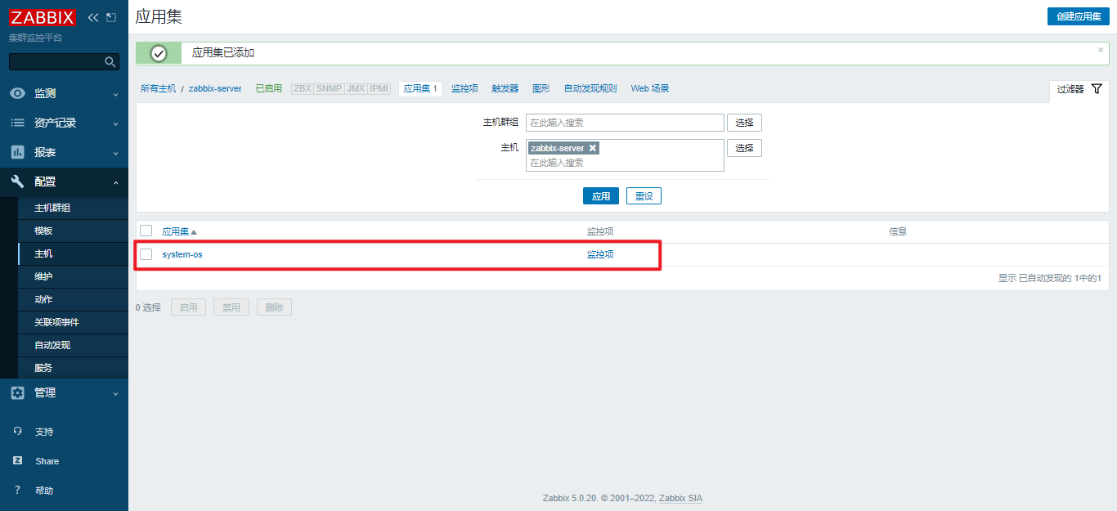The width and height of the screenshot is (1117, 511).
Task: Open the Zabbix SIA footer link
Action: point(680,498)
